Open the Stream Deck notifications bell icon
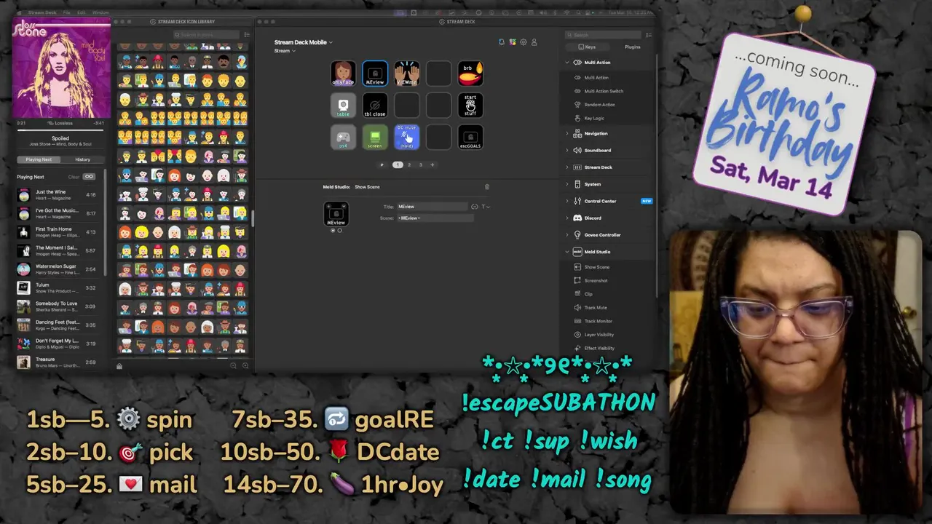Viewport: 932px width, 524px height. [501, 42]
